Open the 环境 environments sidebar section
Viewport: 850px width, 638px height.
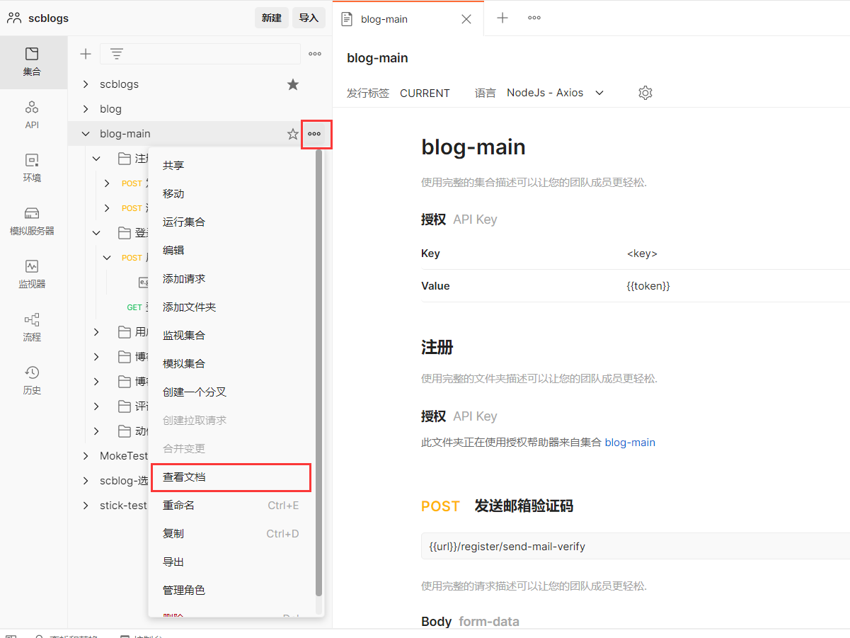(32, 169)
